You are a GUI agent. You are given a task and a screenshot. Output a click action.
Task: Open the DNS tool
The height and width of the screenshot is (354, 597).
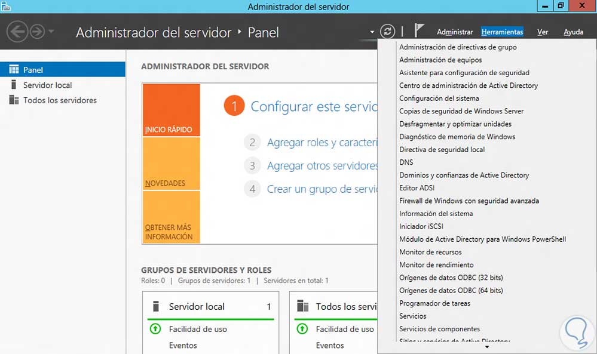(406, 162)
